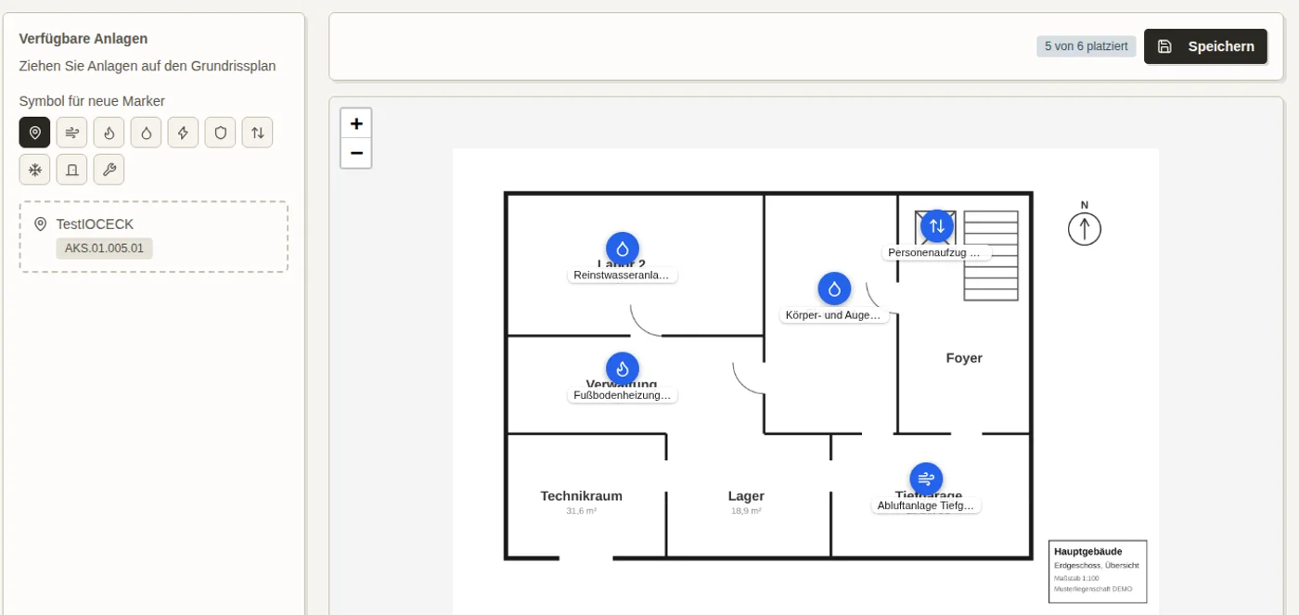Zoom out the floor plan map
This screenshot has height=615, width=1299.
coord(356,153)
